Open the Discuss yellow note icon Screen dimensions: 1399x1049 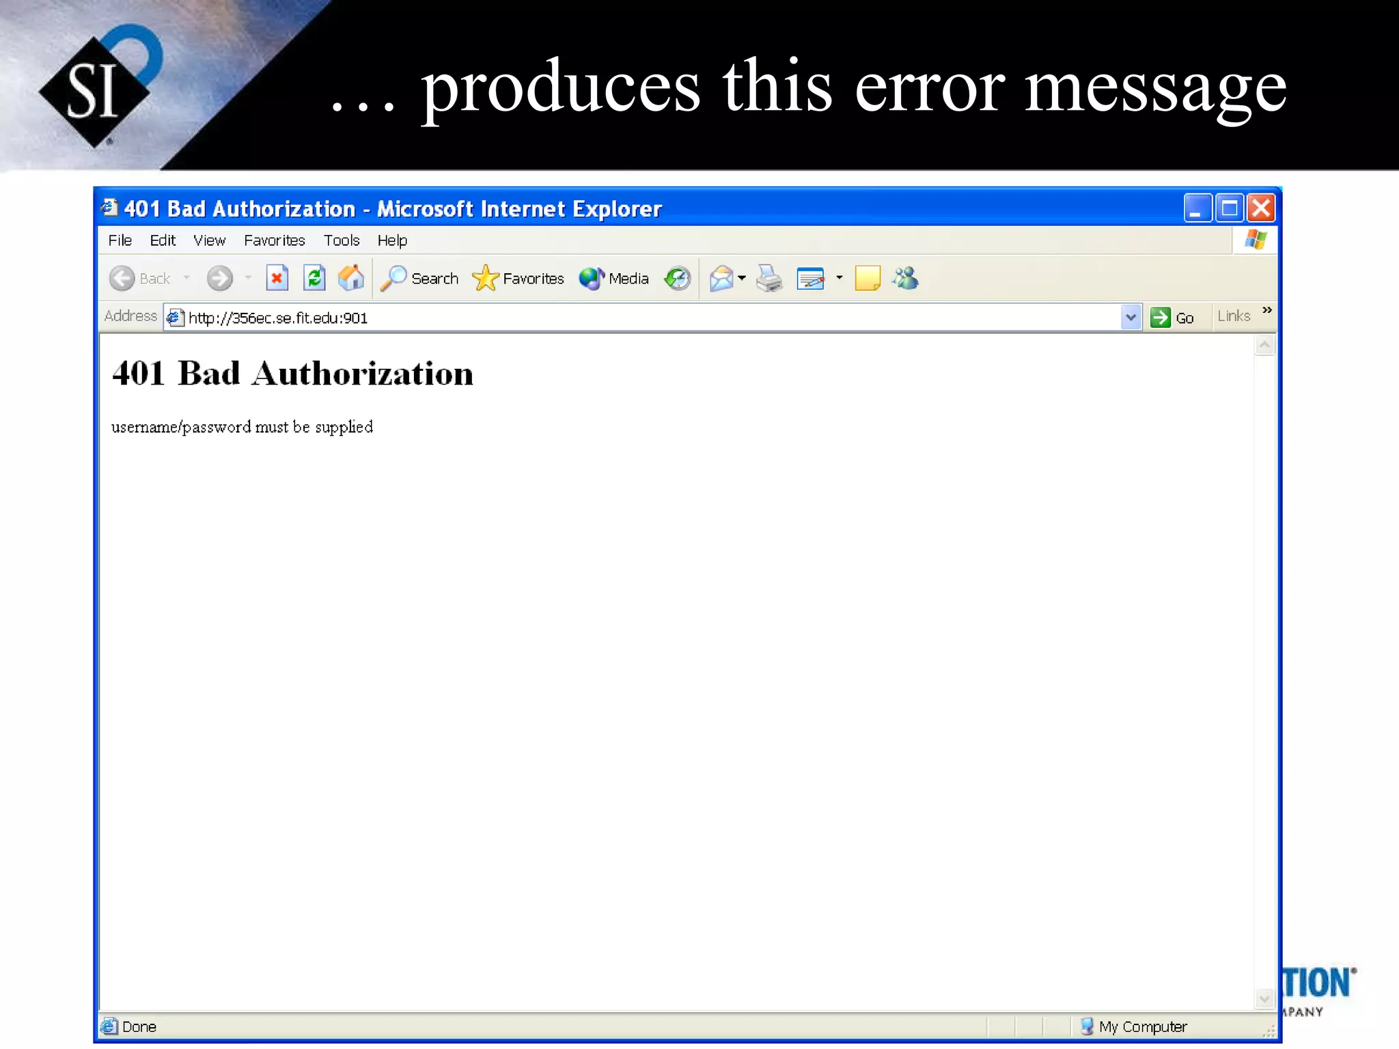868,278
